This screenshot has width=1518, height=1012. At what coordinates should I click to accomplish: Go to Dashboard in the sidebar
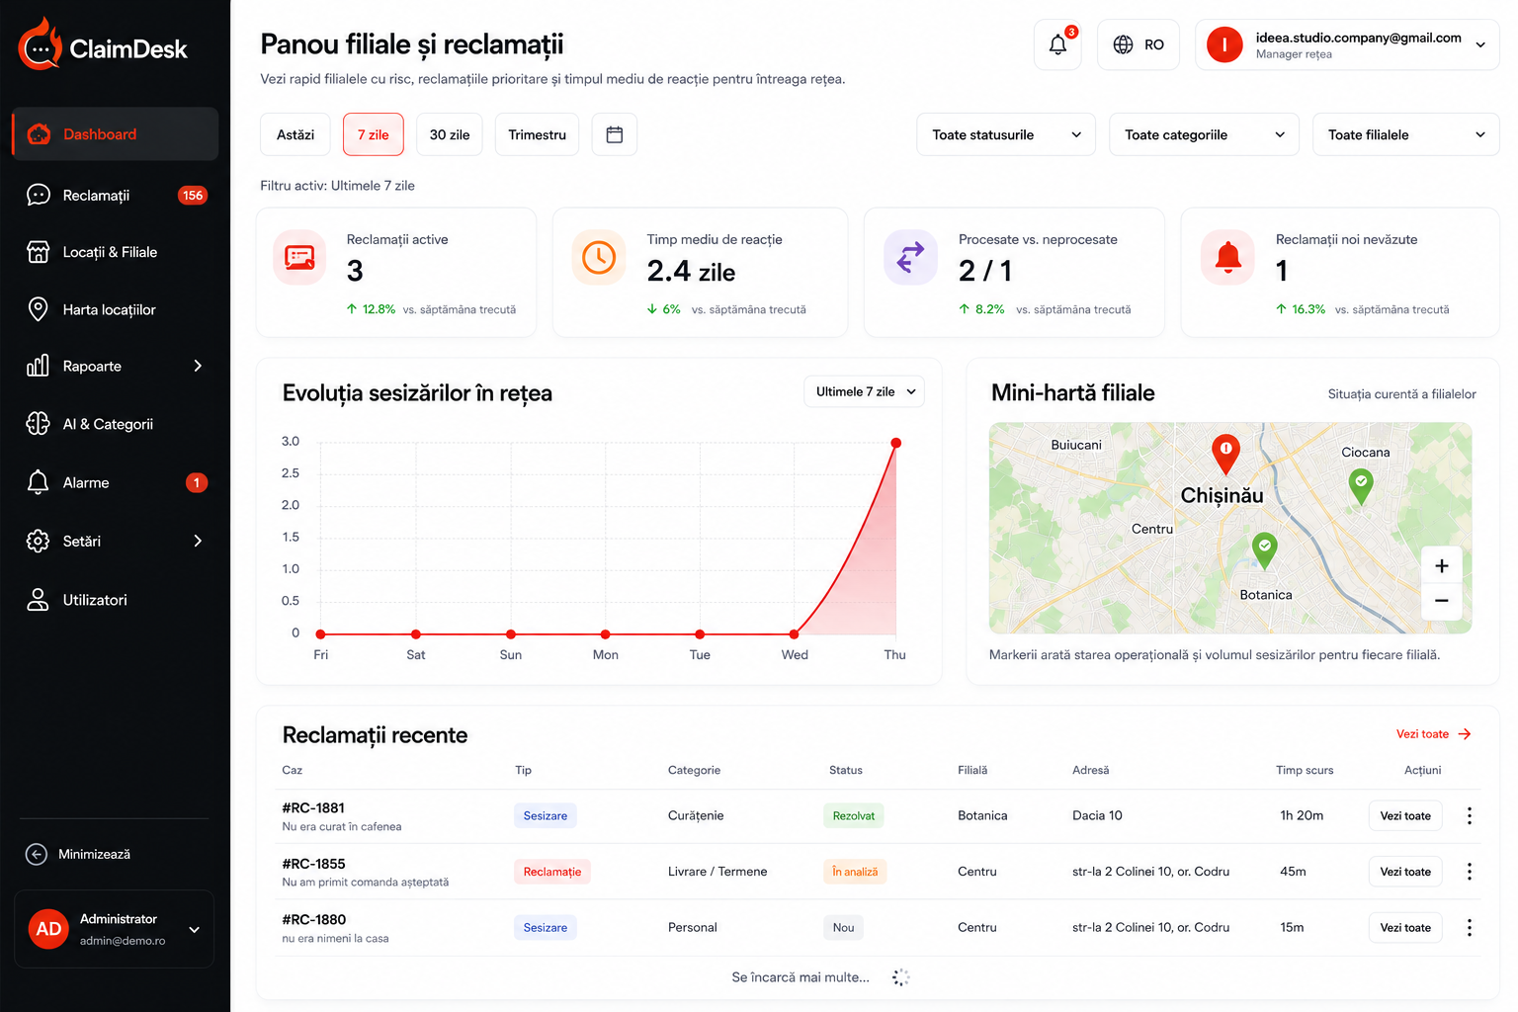(x=116, y=133)
